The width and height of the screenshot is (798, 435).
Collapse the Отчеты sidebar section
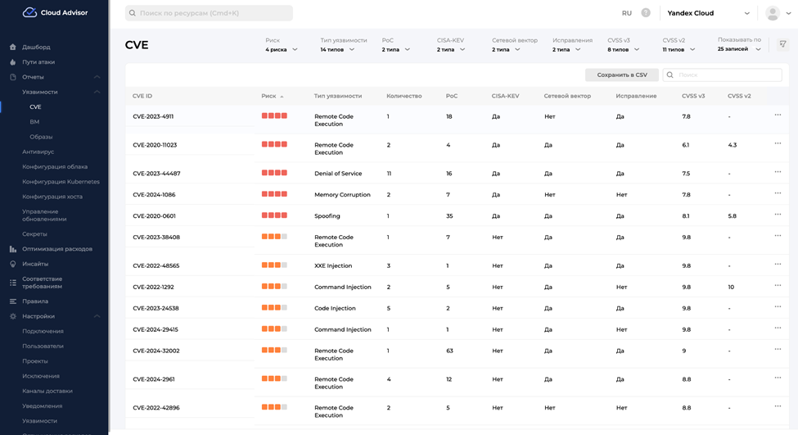pyautogui.click(x=97, y=77)
